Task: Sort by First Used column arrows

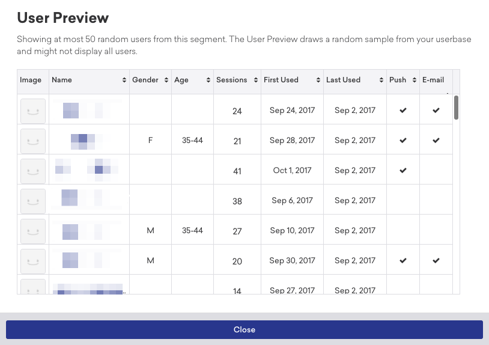Action: tap(318, 80)
